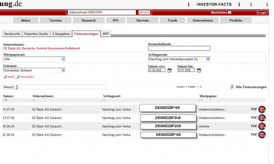Switch to the 5 Ausgaben tab
The width and height of the screenshot is (274, 164).
point(61,34)
